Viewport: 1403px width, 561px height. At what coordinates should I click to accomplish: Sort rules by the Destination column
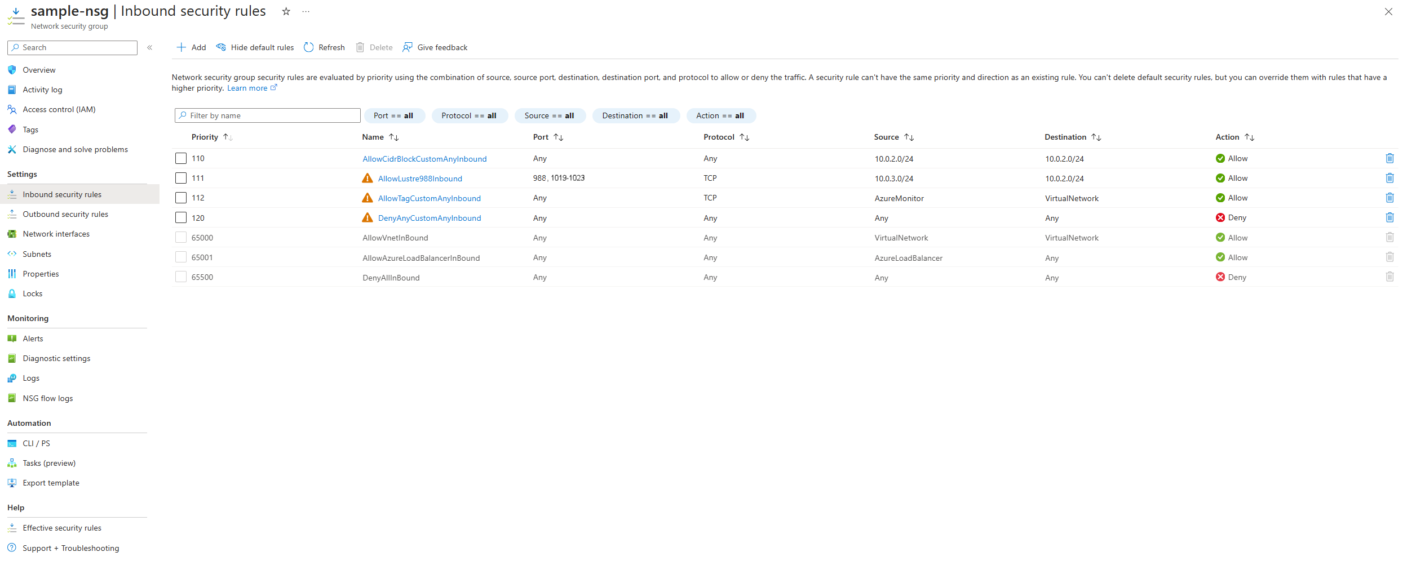(x=1073, y=137)
